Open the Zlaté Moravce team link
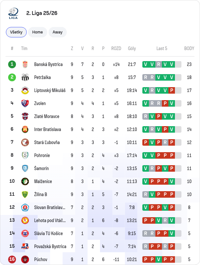The image size is (200, 265). pos(47,116)
